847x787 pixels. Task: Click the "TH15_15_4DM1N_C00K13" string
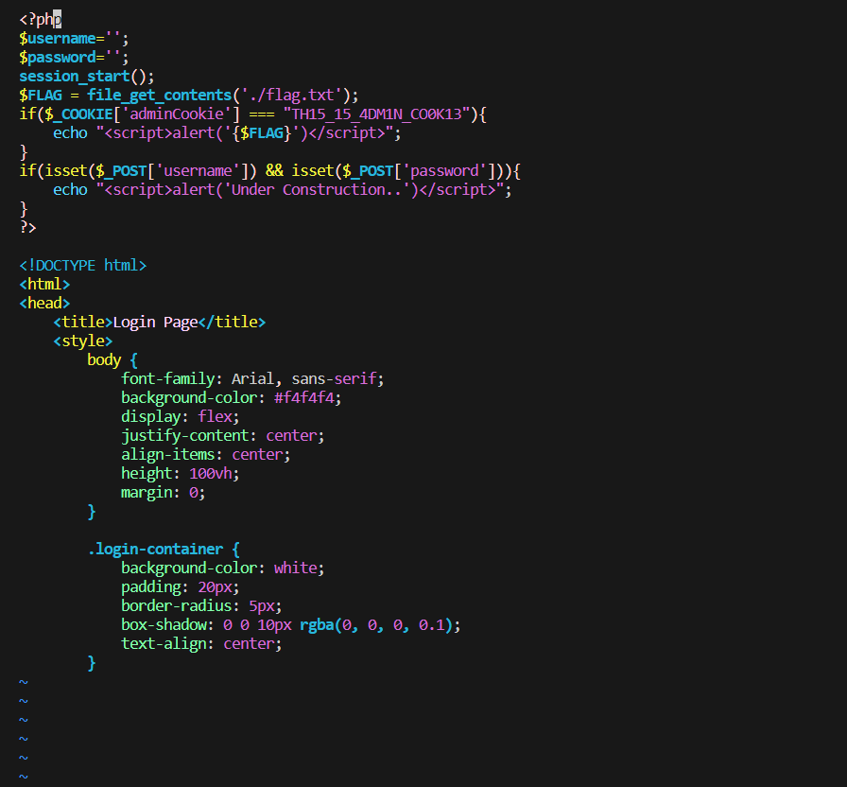[x=377, y=114]
